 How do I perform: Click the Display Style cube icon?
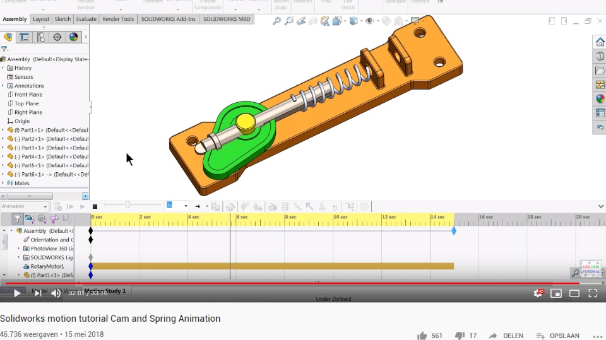353,21
